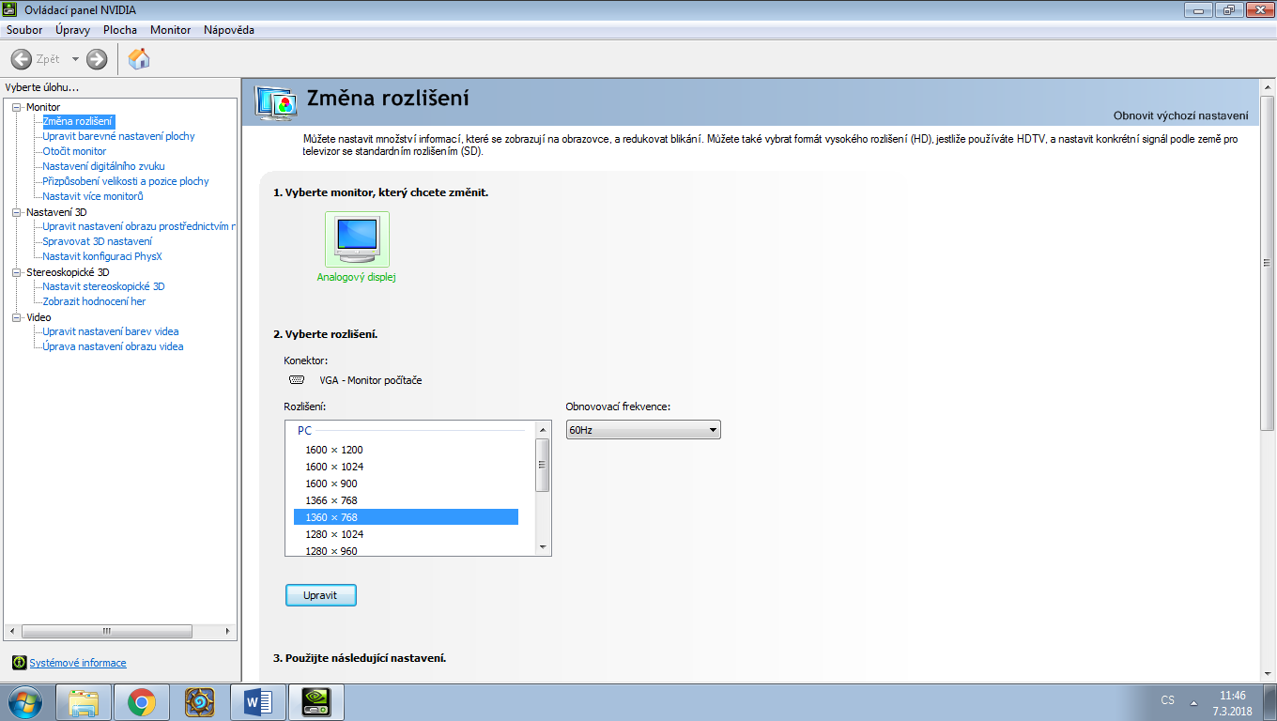Open the Monitor menu
The width and height of the screenshot is (1277, 721).
pos(170,30)
